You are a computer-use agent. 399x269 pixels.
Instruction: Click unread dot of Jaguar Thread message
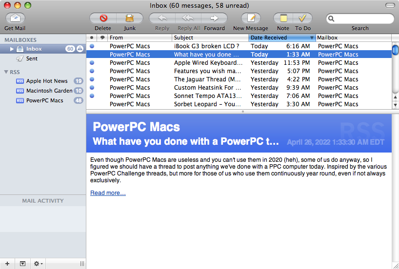(x=92, y=79)
